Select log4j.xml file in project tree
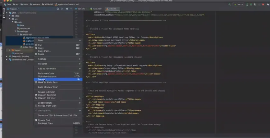 click(x=28, y=41)
